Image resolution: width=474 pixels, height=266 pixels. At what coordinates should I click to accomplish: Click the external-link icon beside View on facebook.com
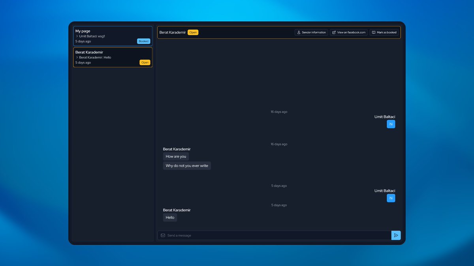(x=334, y=32)
